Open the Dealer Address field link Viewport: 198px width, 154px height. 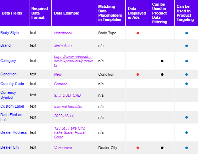[x=14, y=132]
